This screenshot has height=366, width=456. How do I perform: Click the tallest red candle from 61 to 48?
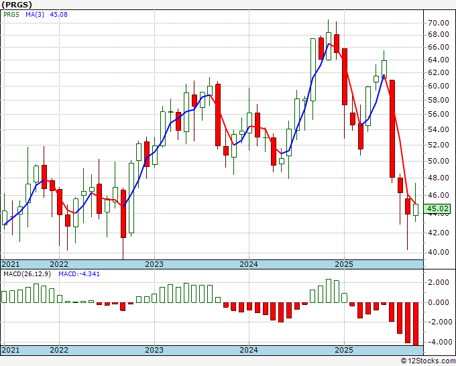click(392, 129)
